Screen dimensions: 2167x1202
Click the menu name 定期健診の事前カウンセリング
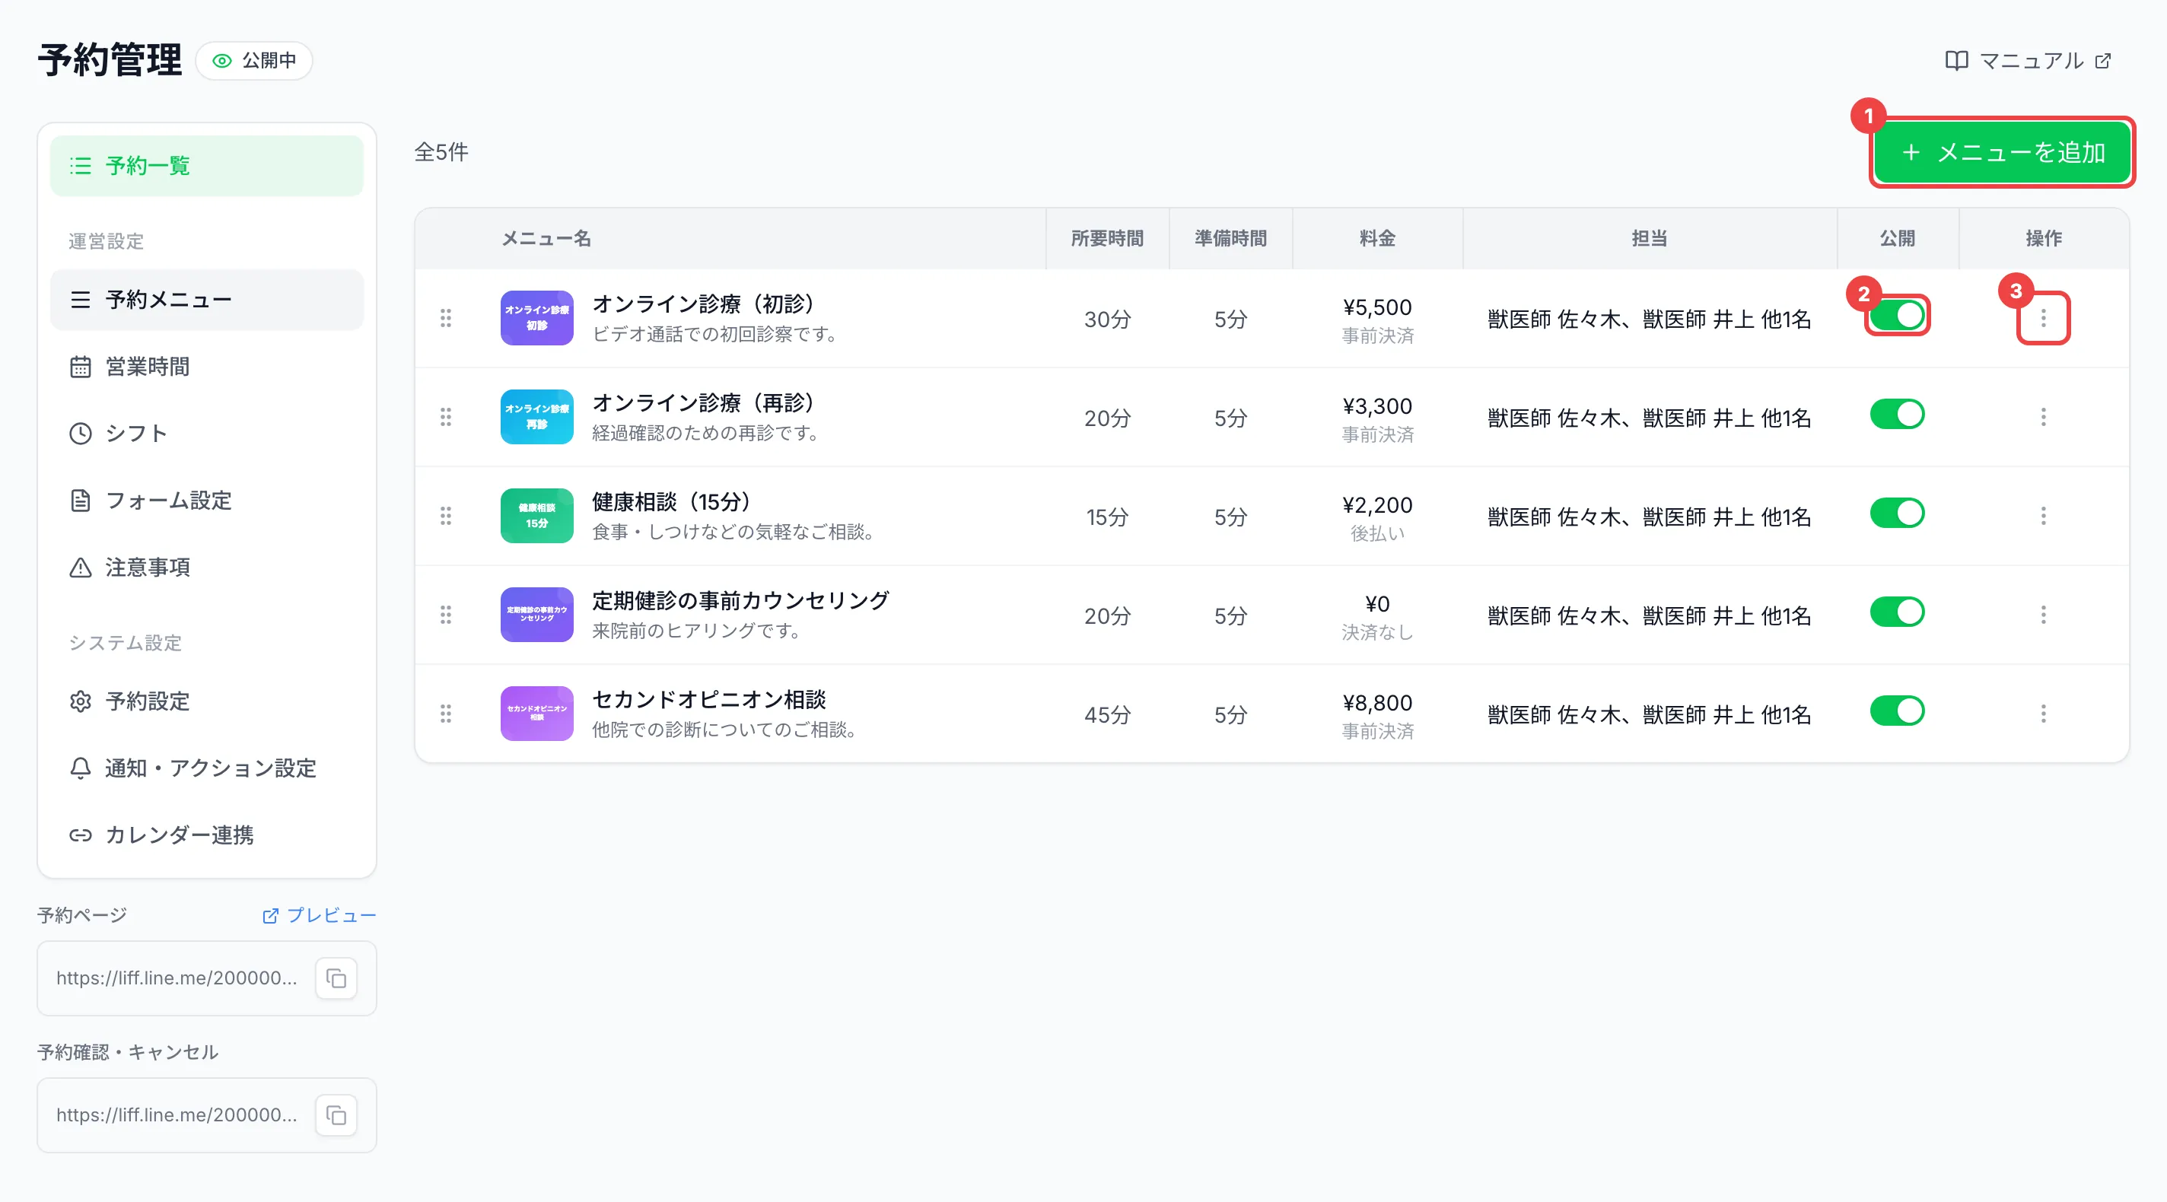pos(740,600)
